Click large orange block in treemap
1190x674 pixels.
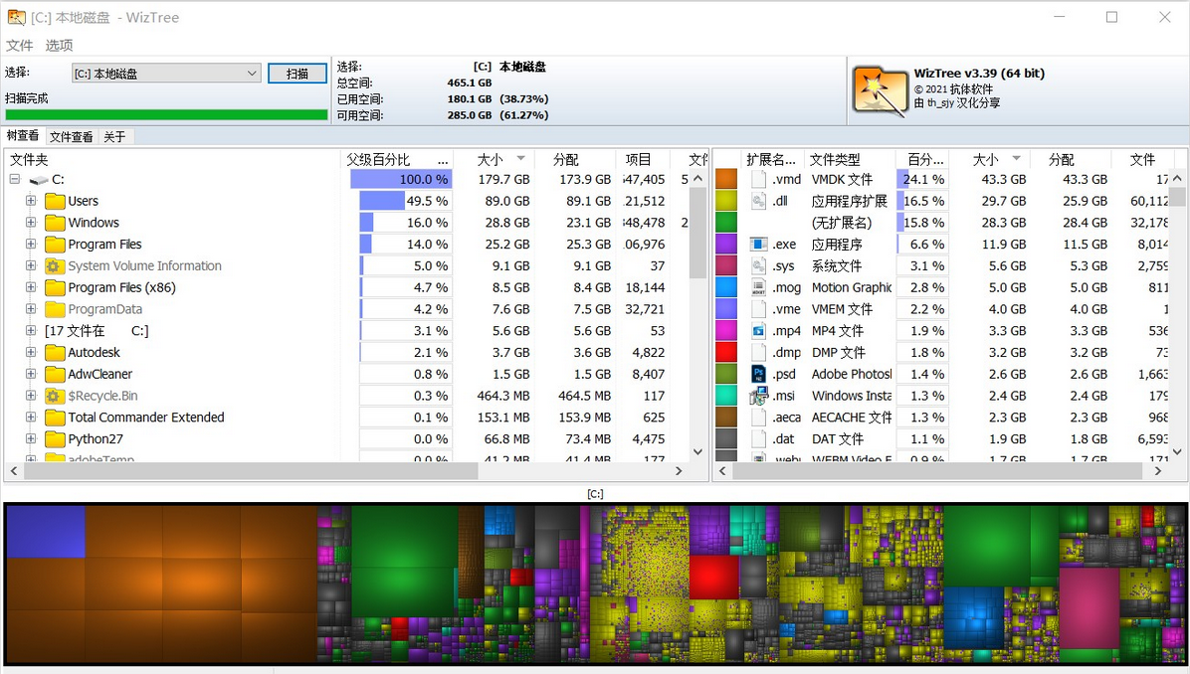coord(200,585)
